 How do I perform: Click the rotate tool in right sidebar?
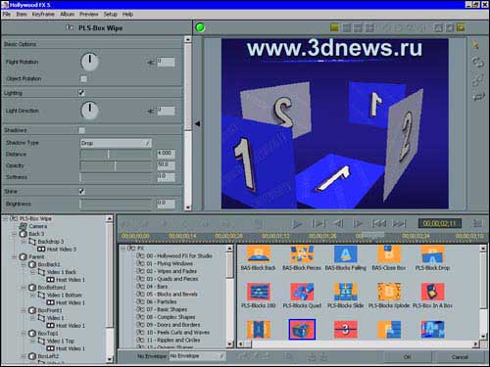[x=477, y=62]
